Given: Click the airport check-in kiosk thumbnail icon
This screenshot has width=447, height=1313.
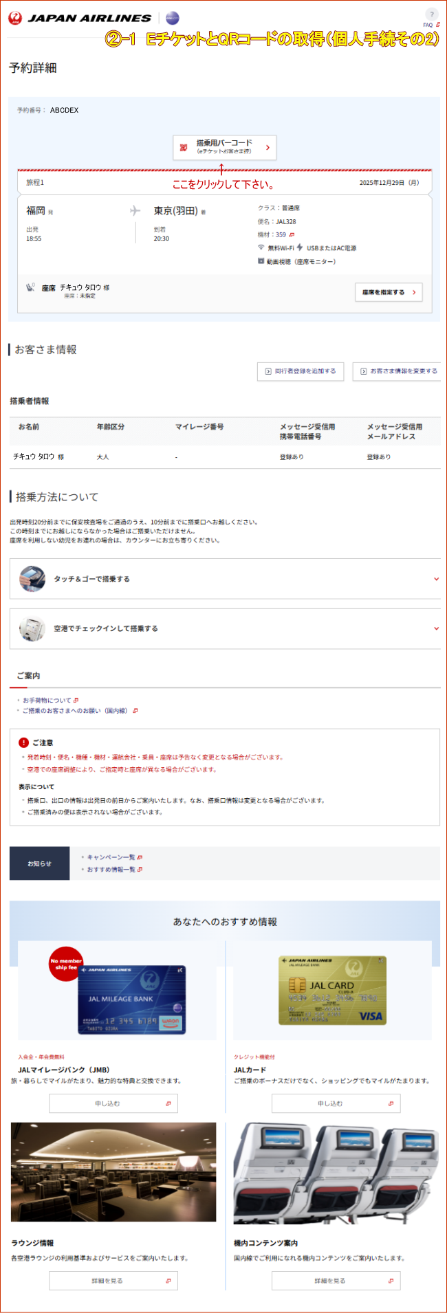Looking at the screenshot, I should click(32, 628).
